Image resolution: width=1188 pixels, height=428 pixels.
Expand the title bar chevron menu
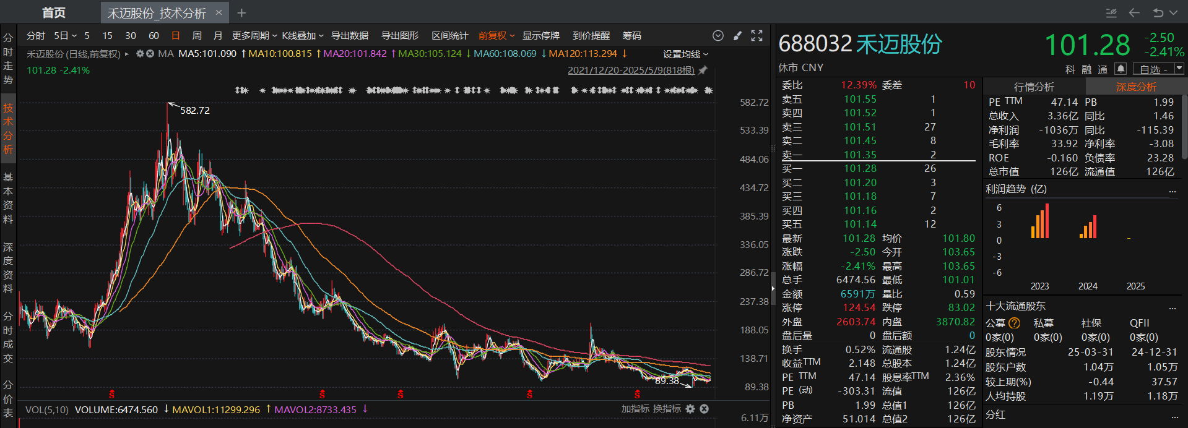pos(1174,12)
